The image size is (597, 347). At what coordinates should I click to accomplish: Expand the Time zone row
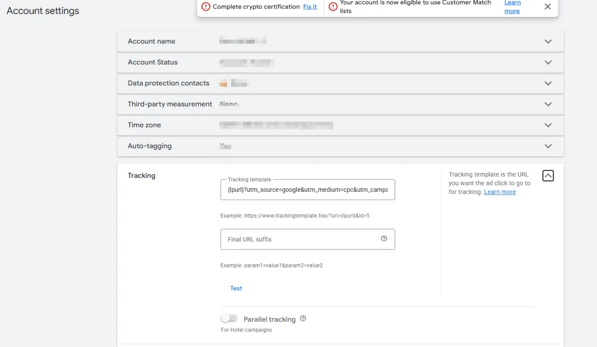pos(548,125)
